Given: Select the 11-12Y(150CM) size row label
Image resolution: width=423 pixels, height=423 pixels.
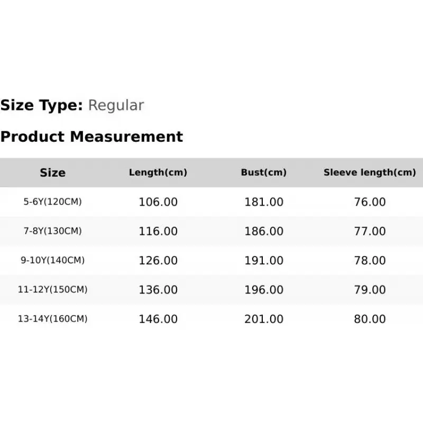Looking at the screenshot, I should pyautogui.click(x=52, y=289).
